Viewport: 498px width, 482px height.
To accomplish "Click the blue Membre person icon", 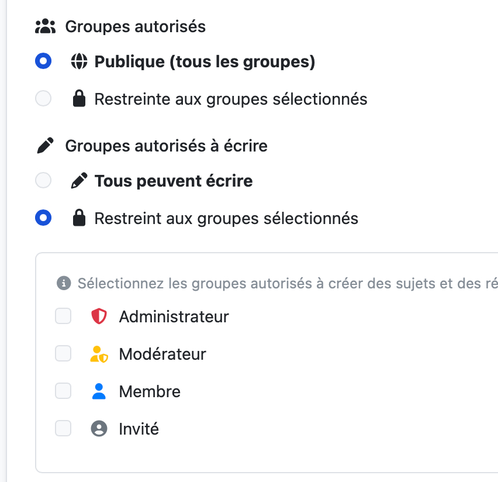I will click(x=99, y=391).
